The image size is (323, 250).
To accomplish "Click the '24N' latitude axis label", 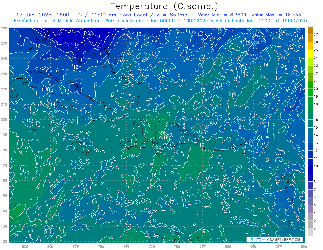I will point(4,59).
